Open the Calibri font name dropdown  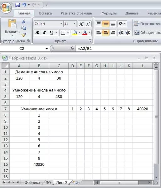pos(61,23)
